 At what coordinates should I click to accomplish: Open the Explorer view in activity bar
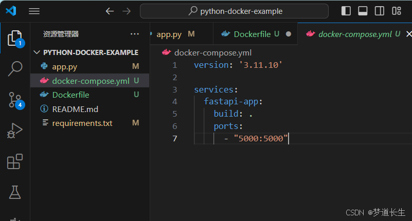click(15, 39)
